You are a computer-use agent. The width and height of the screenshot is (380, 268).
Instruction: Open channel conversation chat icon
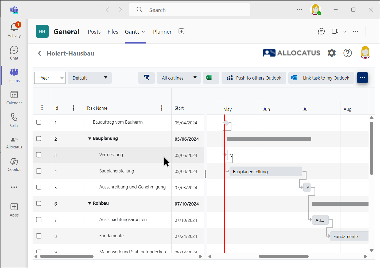tap(321, 31)
